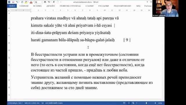This screenshot has width=186, height=105.
Task: Open Customize Quick Access Toolbar dropdown
Action: pyautogui.click(x=61, y=2)
